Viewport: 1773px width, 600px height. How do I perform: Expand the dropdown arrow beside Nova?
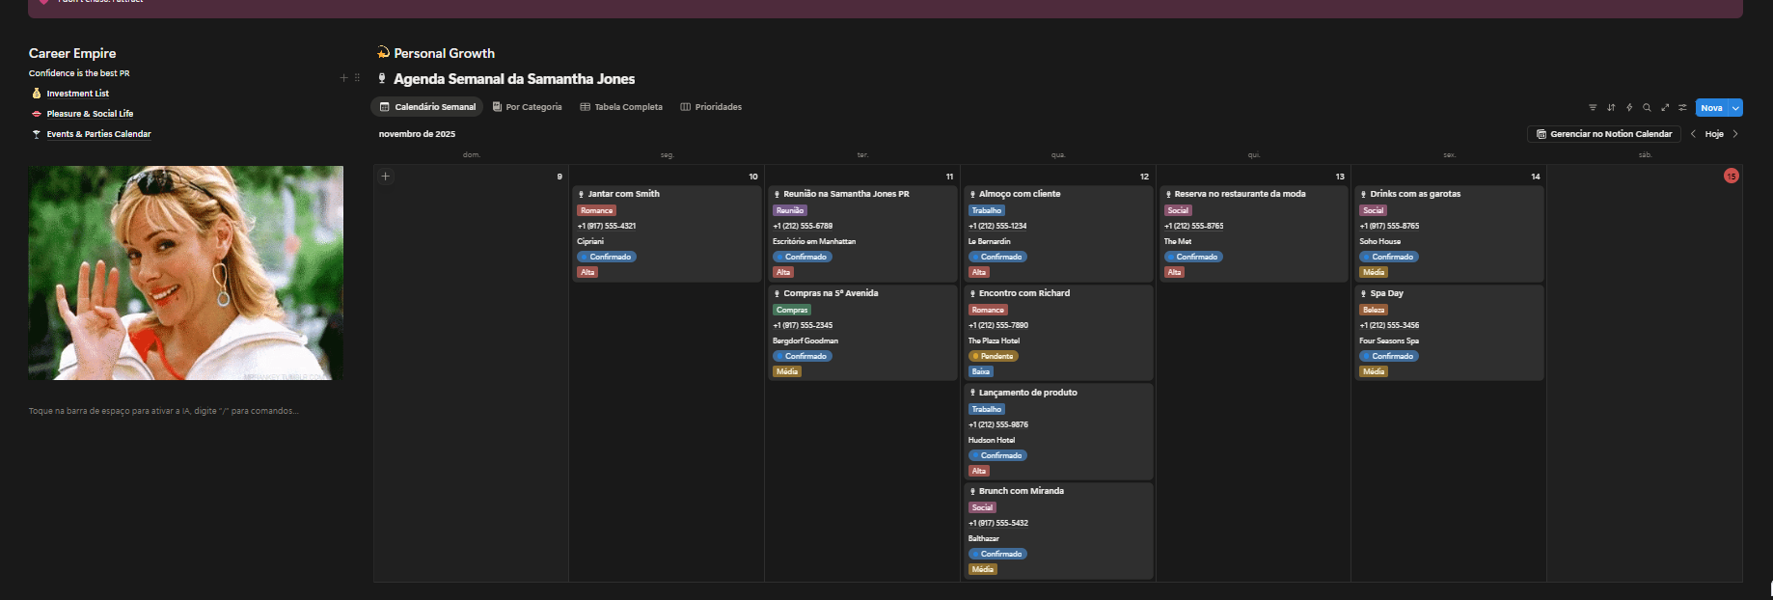pos(1735,108)
